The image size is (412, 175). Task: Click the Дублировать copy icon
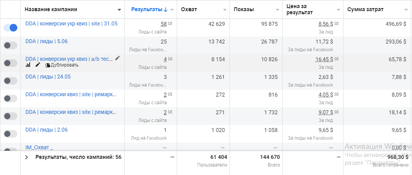pos(48,65)
